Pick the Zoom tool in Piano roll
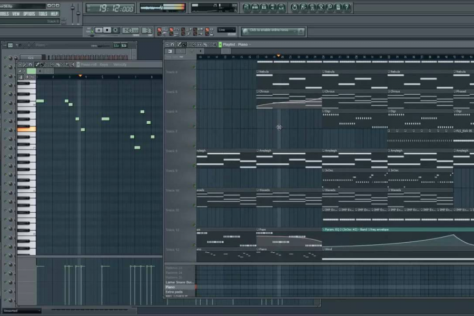The height and width of the screenshot is (316, 474). click(67, 64)
